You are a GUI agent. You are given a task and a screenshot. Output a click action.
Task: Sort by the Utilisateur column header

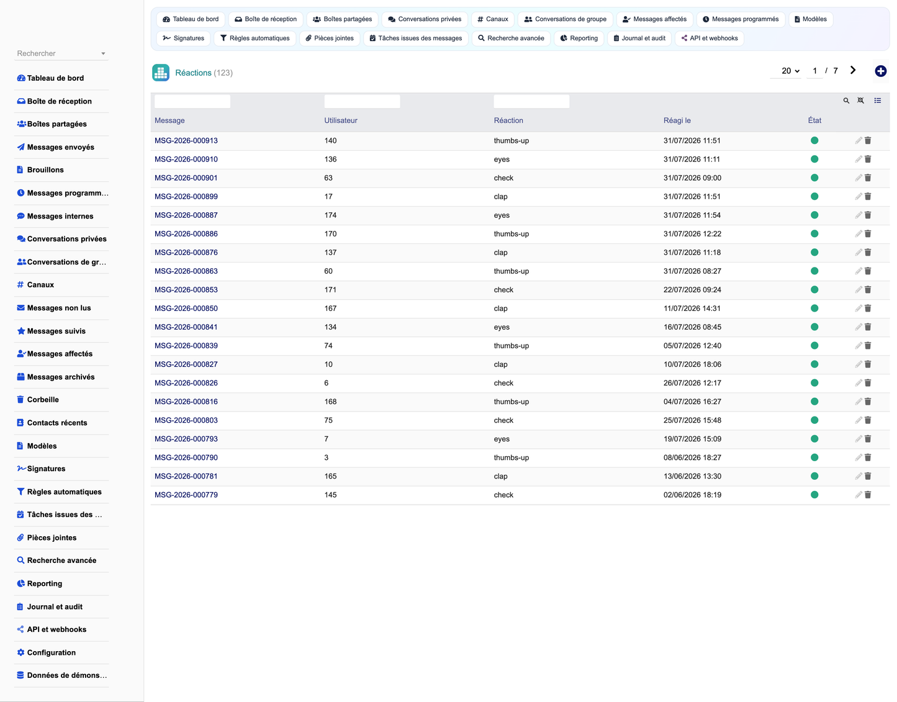[x=341, y=120]
